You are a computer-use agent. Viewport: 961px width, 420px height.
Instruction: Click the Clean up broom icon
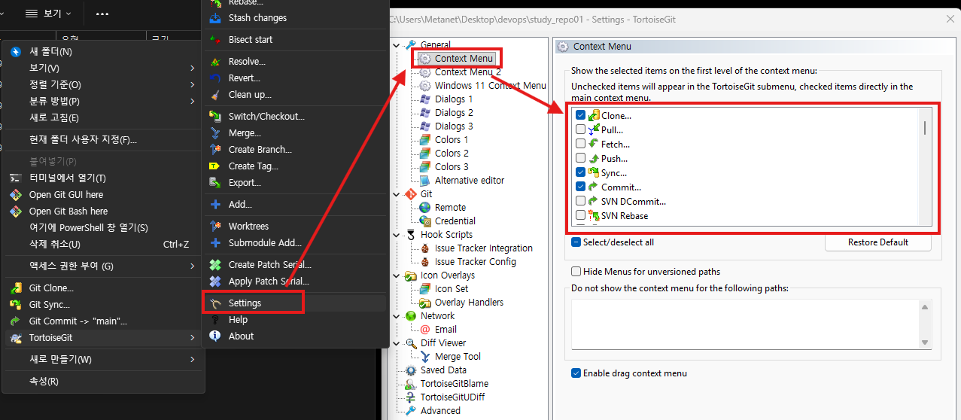pos(215,95)
